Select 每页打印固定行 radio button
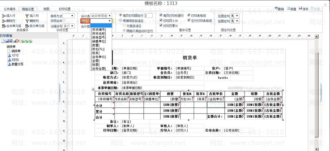This screenshot has width=330, height=151. tap(121, 15)
